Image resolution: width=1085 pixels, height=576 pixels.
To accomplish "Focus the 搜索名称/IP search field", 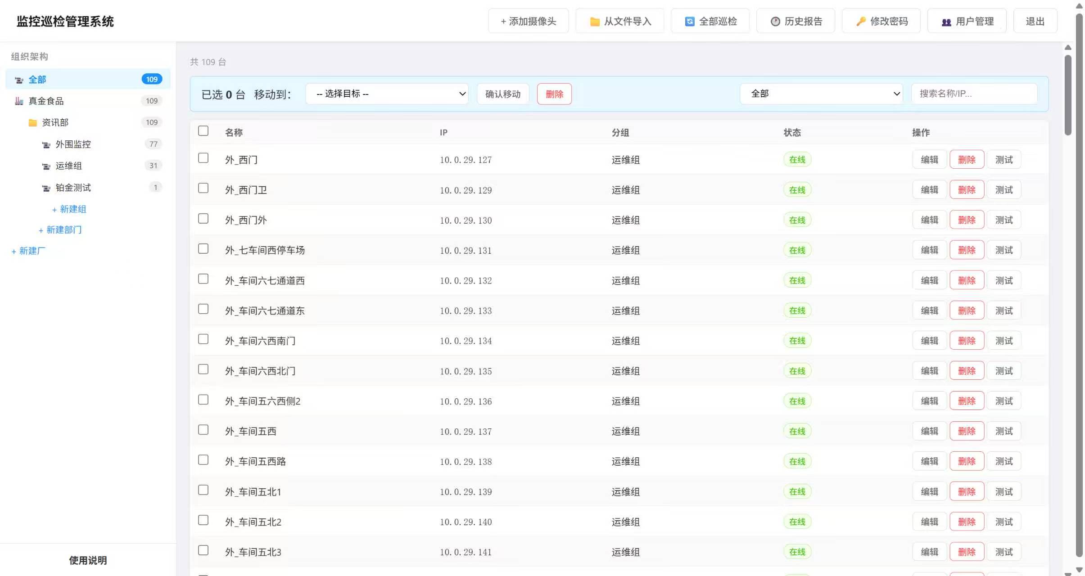I will pyautogui.click(x=974, y=94).
